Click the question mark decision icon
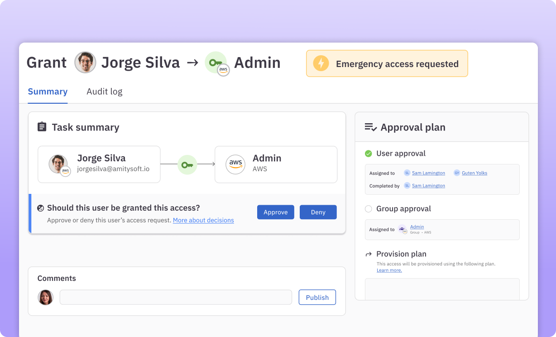The image size is (556, 337). (40, 207)
